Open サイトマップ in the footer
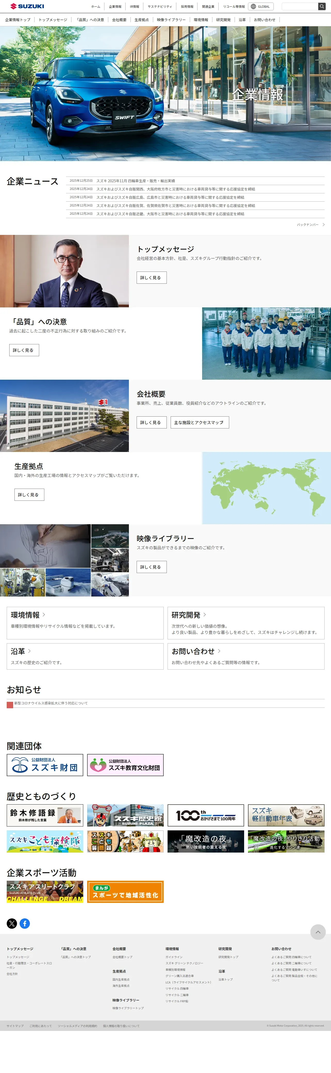 pyautogui.click(x=15, y=1026)
